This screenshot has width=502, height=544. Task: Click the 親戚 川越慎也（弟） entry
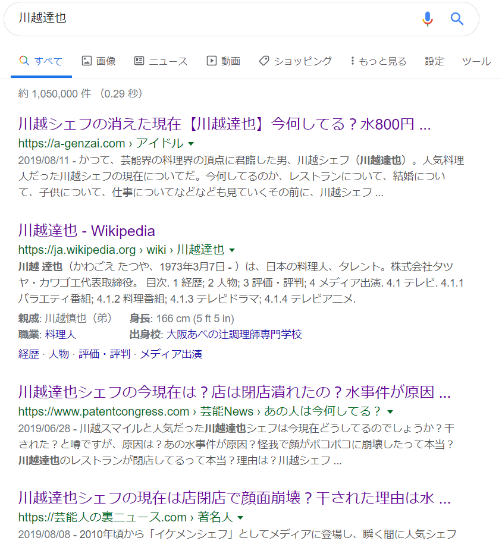pyautogui.click(x=65, y=318)
